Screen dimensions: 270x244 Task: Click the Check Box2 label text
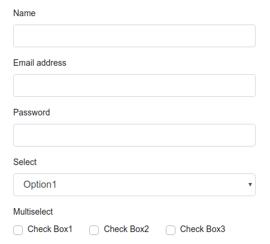tap(126, 229)
